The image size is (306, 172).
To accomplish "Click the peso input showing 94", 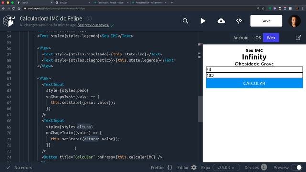I will click(254, 70).
